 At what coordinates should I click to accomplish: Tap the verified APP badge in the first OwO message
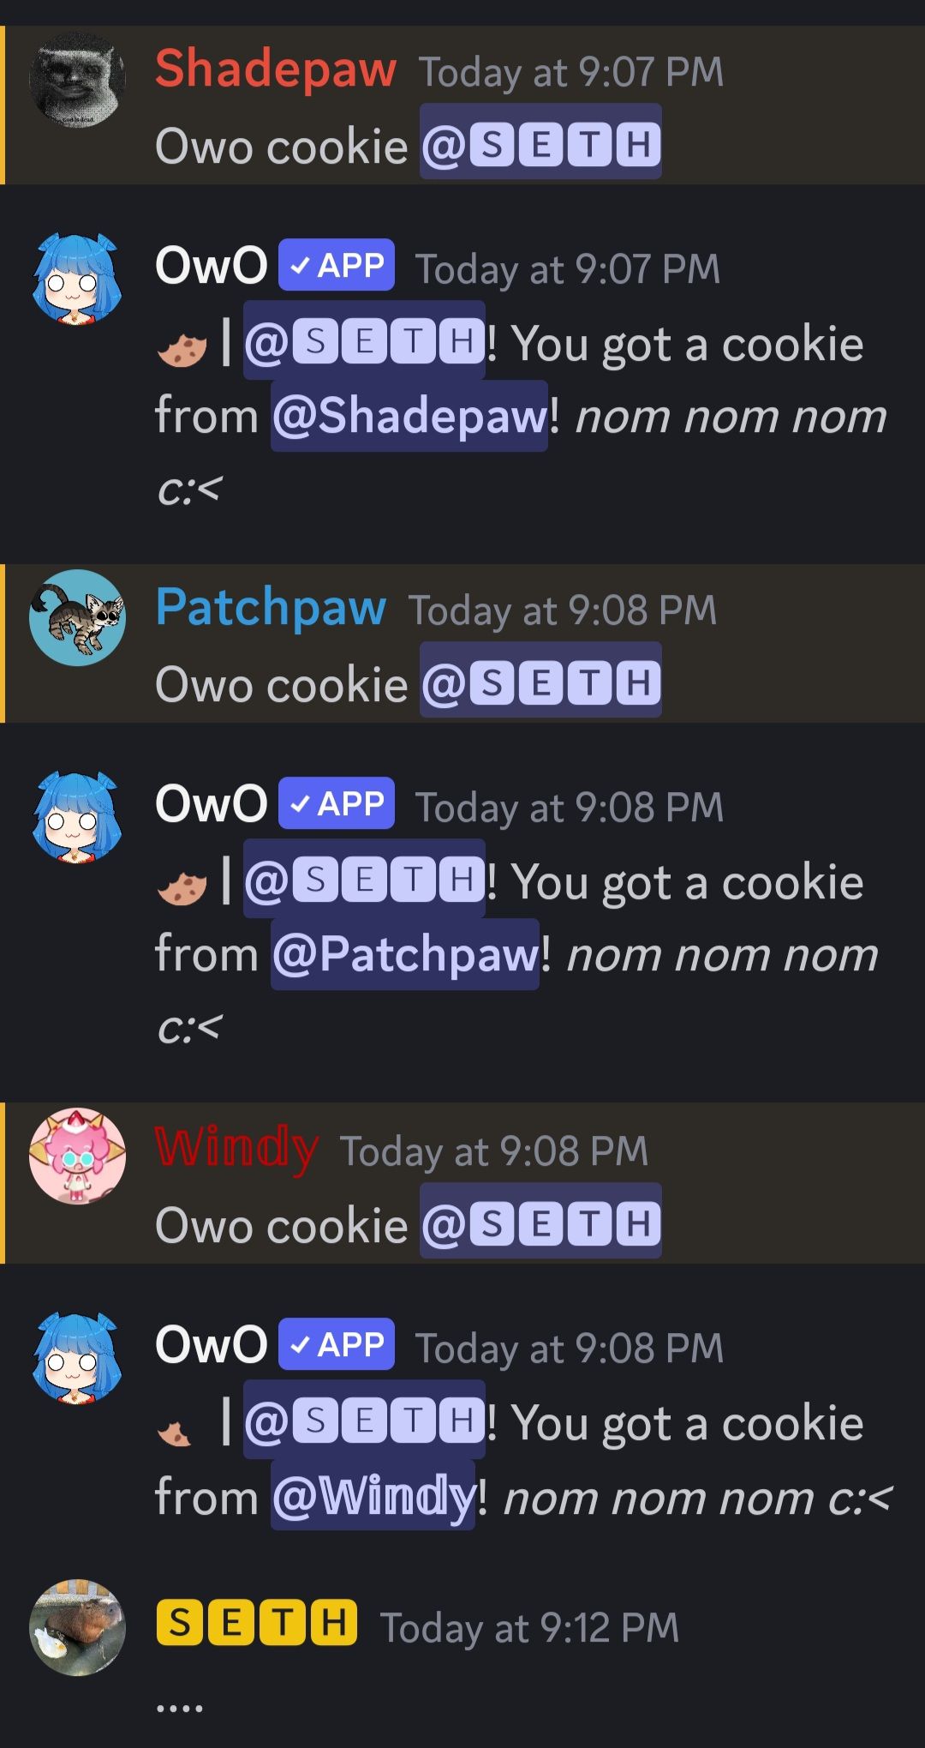[x=337, y=265]
